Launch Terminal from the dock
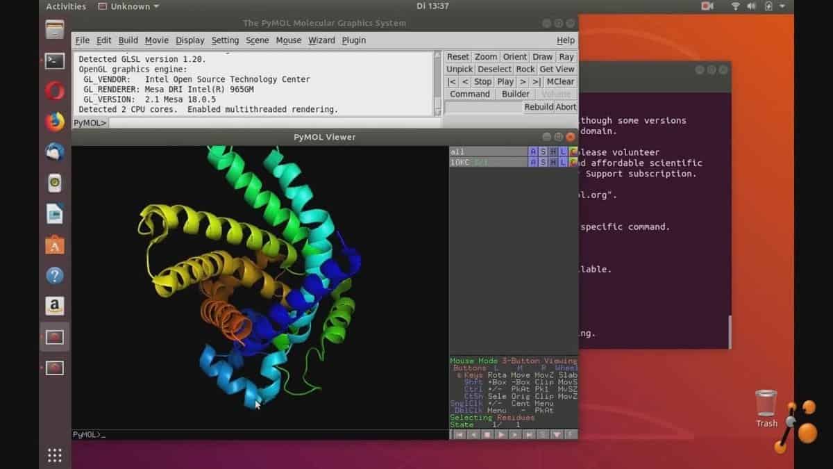The width and height of the screenshot is (833, 469). tap(55, 60)
